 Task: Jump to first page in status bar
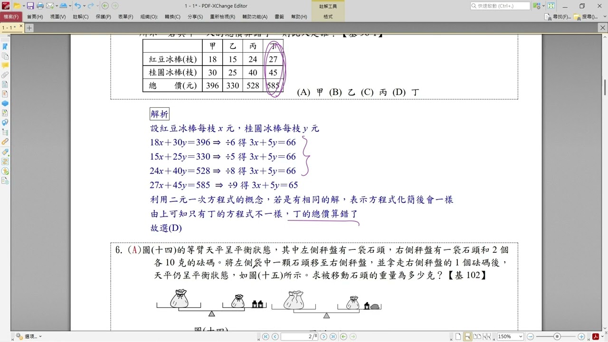(265, 336)
